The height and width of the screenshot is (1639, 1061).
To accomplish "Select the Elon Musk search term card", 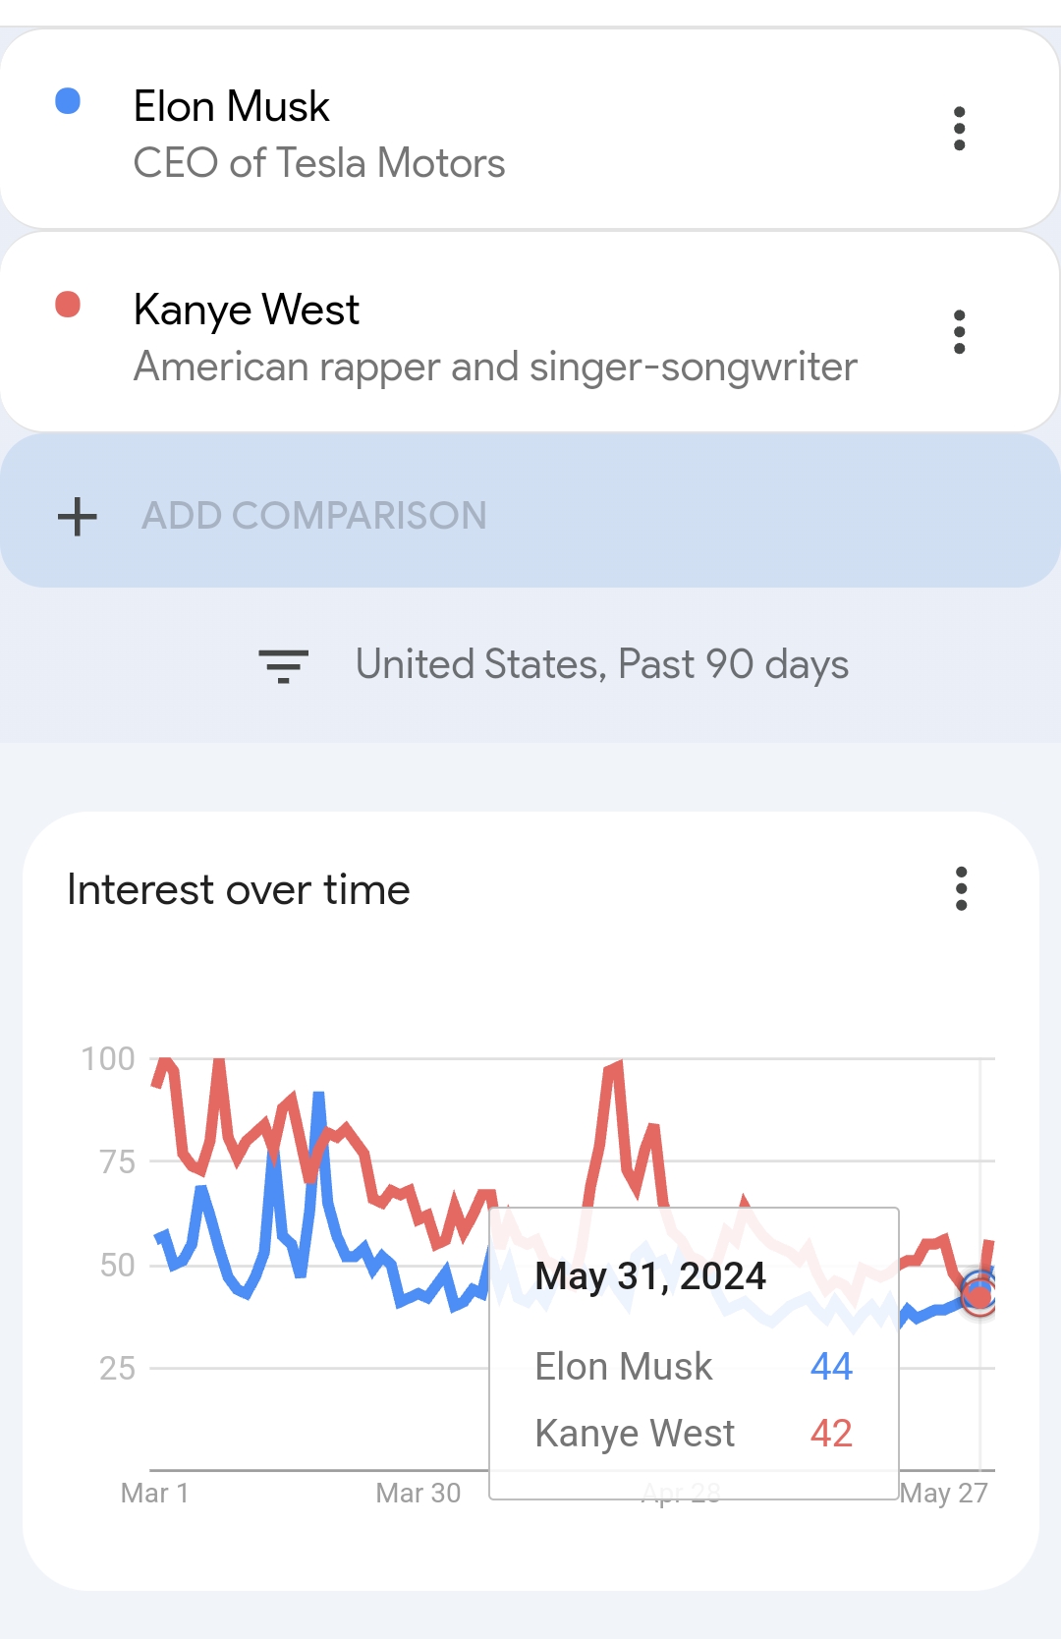I will click(x=530, y=130).
